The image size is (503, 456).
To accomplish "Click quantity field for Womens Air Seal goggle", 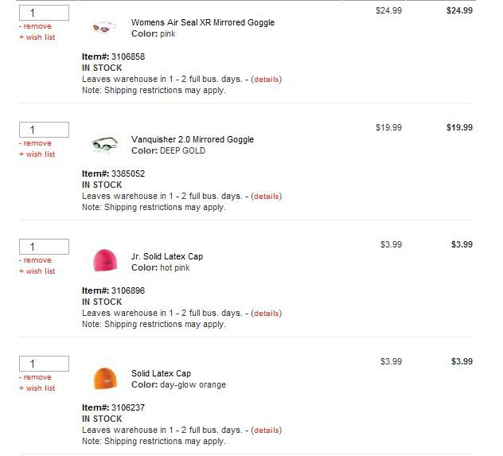I will [x=44, y=13].
